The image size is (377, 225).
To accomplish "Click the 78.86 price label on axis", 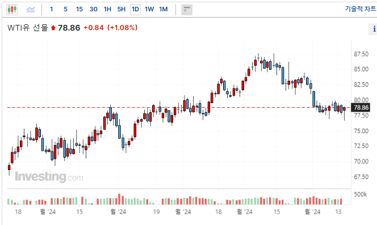I will point(361,107).
